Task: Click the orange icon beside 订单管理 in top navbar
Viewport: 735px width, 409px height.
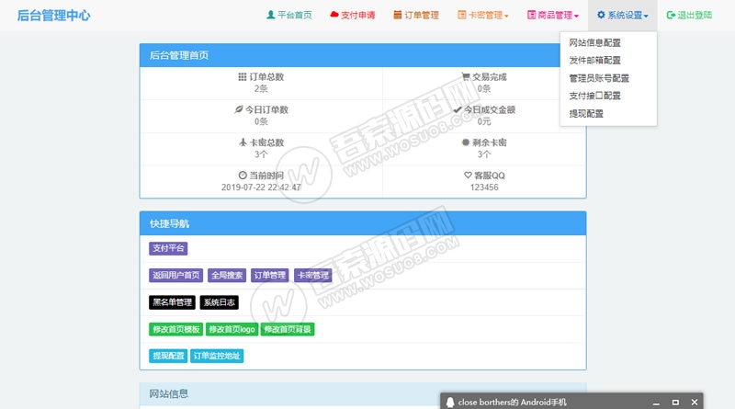Action: point(398,16)
